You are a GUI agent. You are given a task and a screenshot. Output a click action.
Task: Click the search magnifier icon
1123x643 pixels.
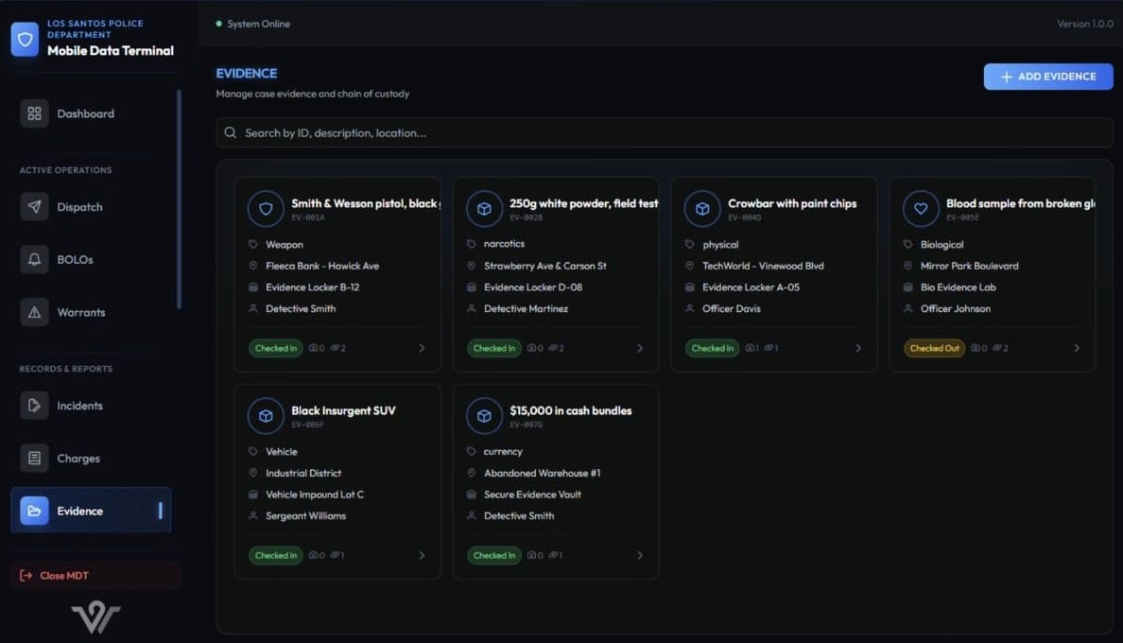click(x=230, y=132)
